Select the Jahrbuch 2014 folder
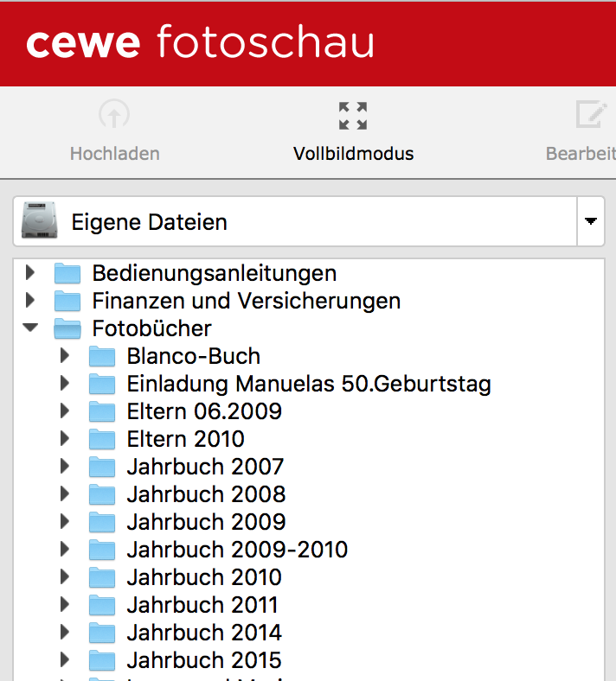 pos(203,633)
